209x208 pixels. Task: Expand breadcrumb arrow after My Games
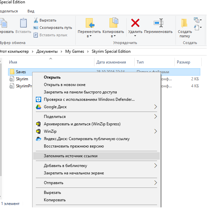(x=88, y=51)
